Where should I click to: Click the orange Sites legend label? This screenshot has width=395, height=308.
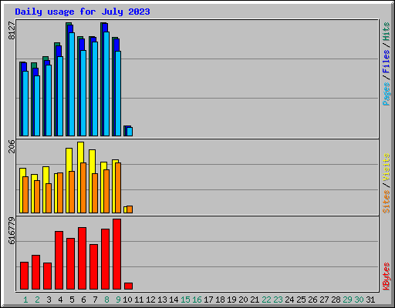(386, 202)
